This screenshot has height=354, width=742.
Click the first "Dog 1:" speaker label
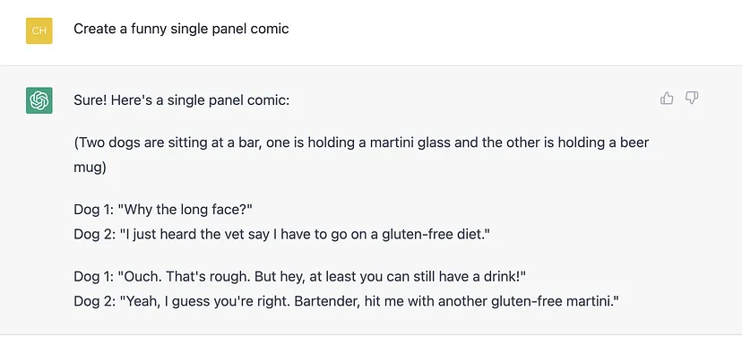[94, 209]
